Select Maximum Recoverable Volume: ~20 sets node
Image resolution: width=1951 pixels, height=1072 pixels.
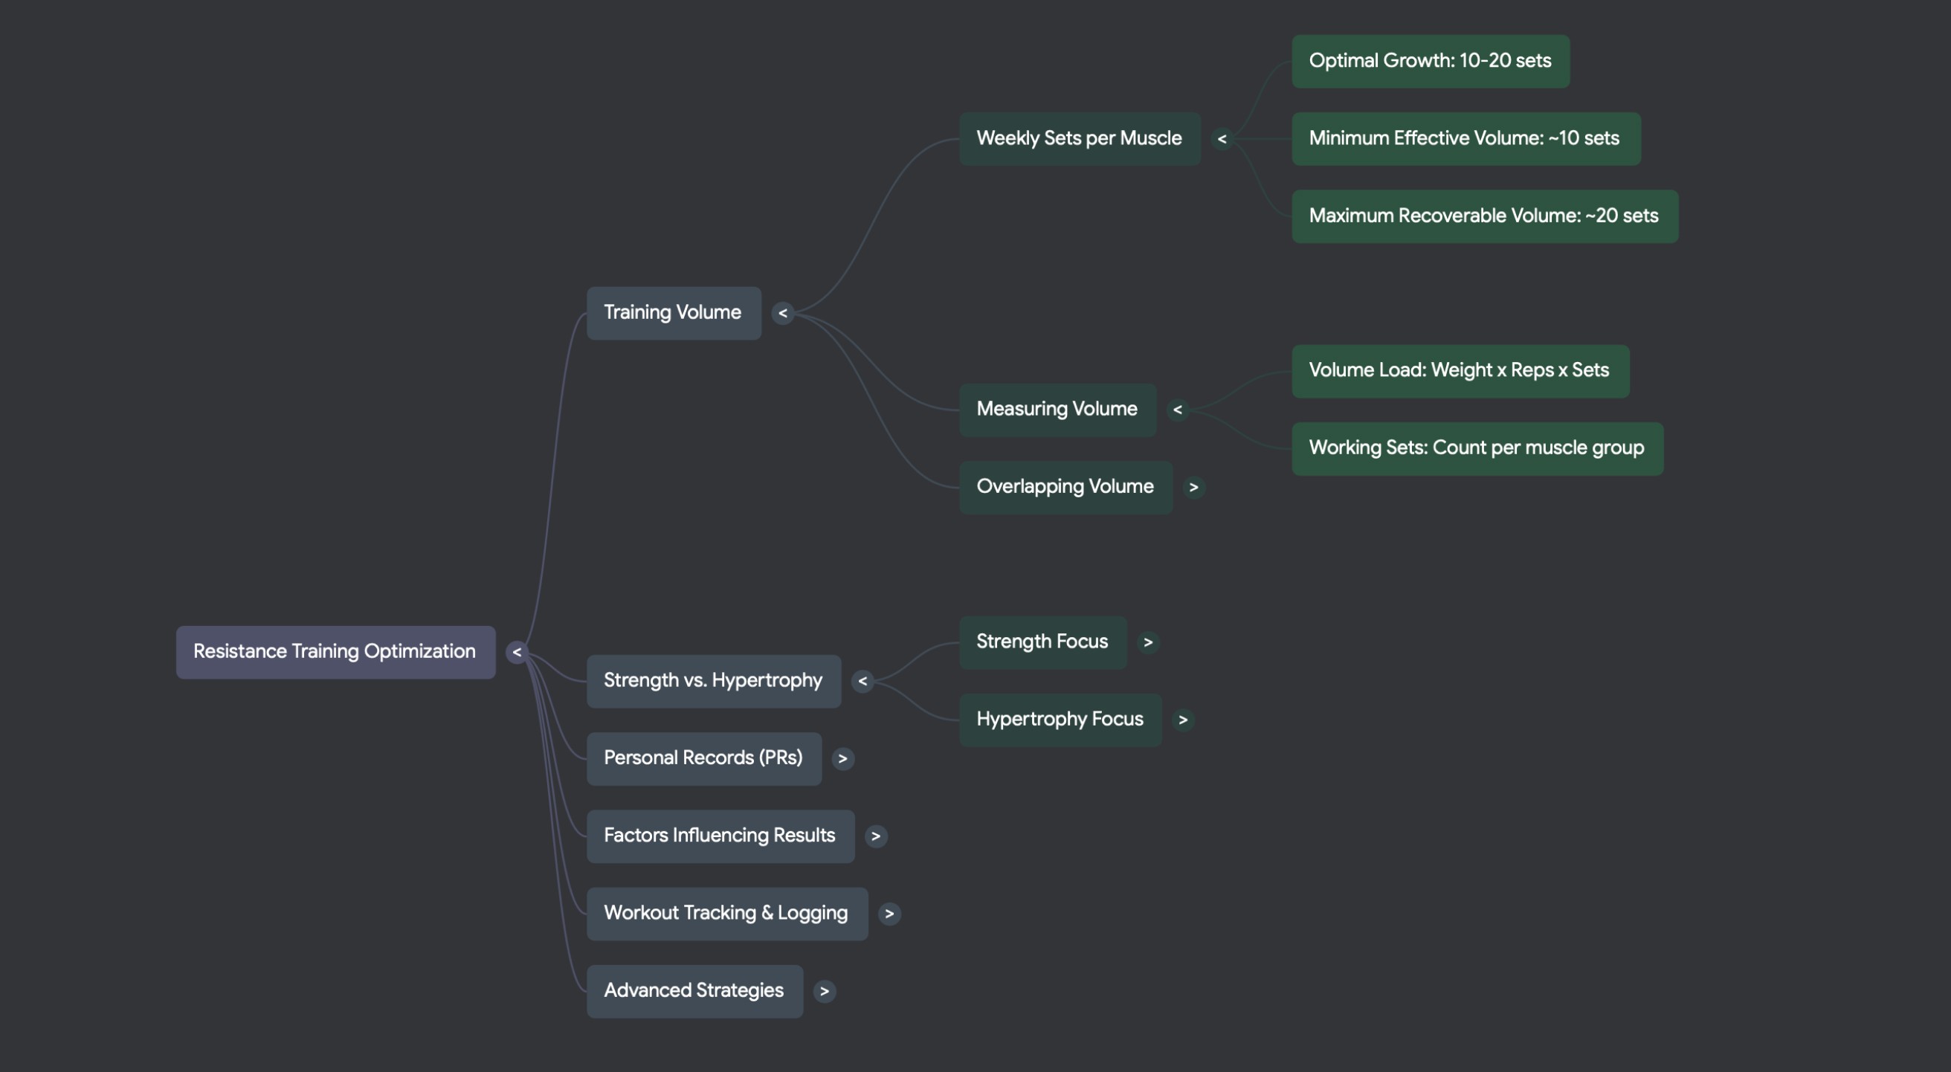point(1484,216)
